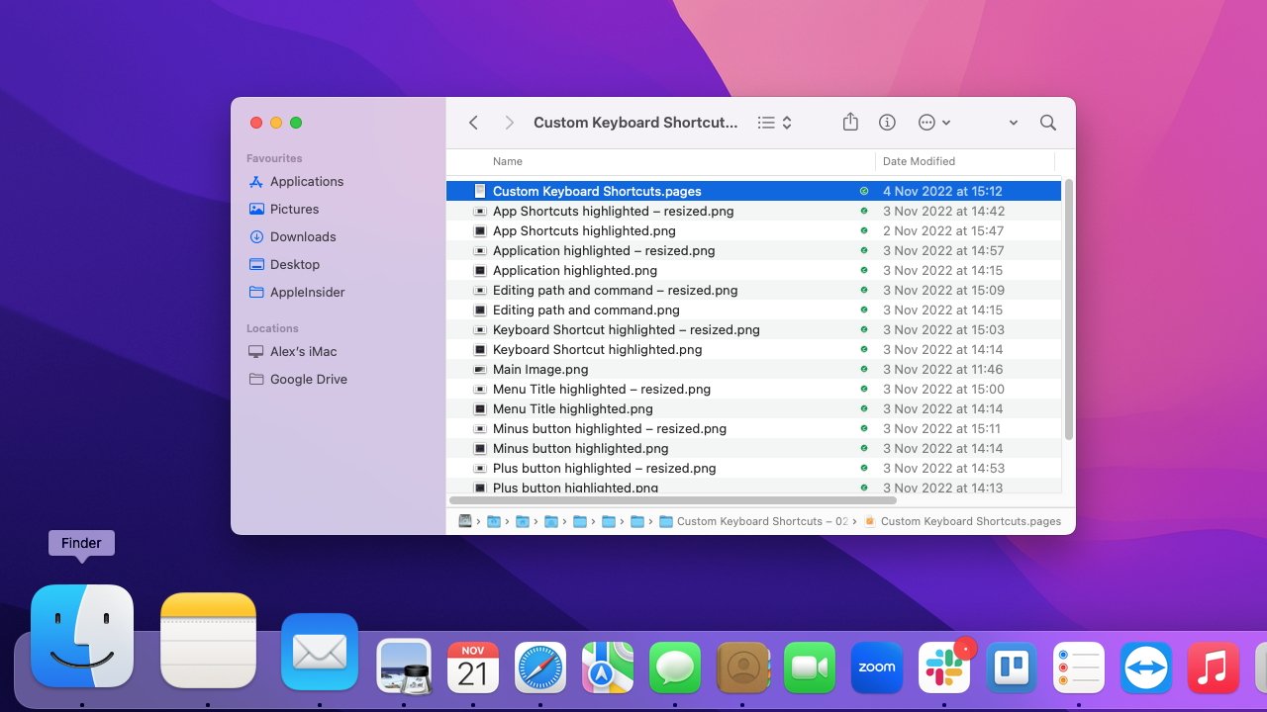Open Reminders from the Dock

coord(1079,667)
